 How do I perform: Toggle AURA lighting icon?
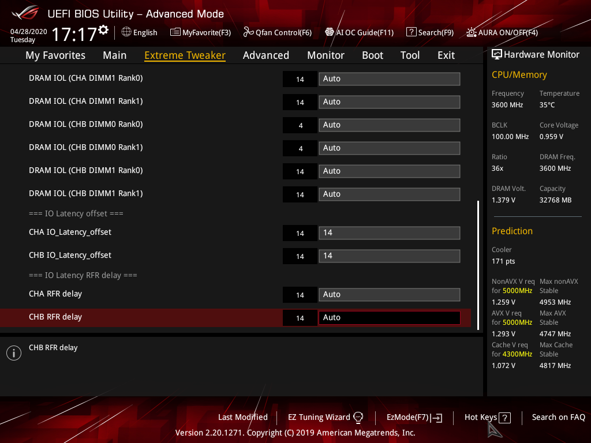[471, 32]
